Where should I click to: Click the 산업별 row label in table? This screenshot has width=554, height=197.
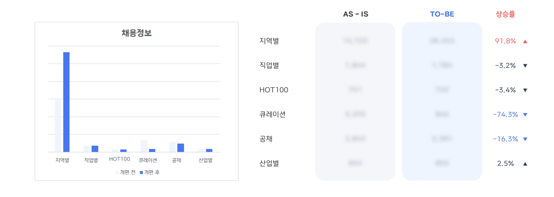[x=269, y=164]
